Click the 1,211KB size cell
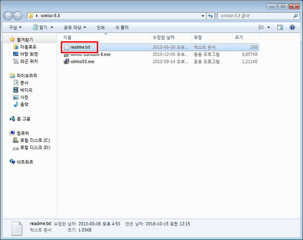This screenshot has height=240, width=303. [x=250, y=61]
